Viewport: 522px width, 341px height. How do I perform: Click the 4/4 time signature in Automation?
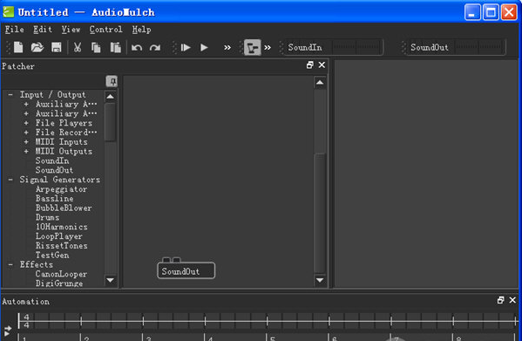(26, 321)
